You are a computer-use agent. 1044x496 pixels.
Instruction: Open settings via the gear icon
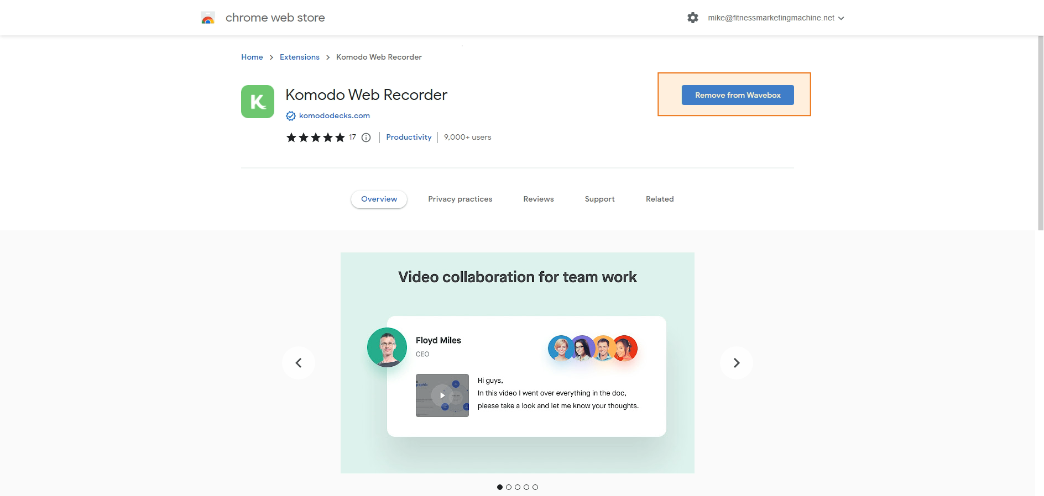[x=692, y=18]
